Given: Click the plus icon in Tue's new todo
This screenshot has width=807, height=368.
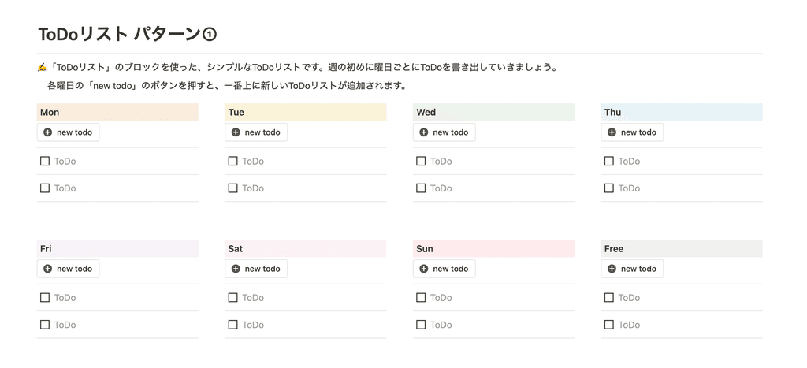Looking at the screenshot, I should click(236, 132).
